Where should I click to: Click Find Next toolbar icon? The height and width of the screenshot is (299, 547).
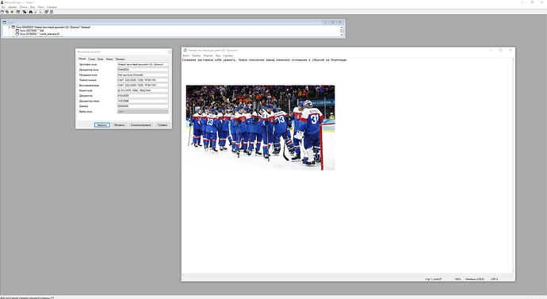pyautogui.click(x=35, y=12)
